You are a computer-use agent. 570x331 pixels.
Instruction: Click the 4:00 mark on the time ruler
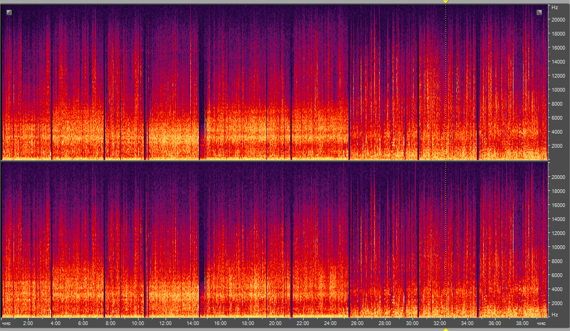55,323
